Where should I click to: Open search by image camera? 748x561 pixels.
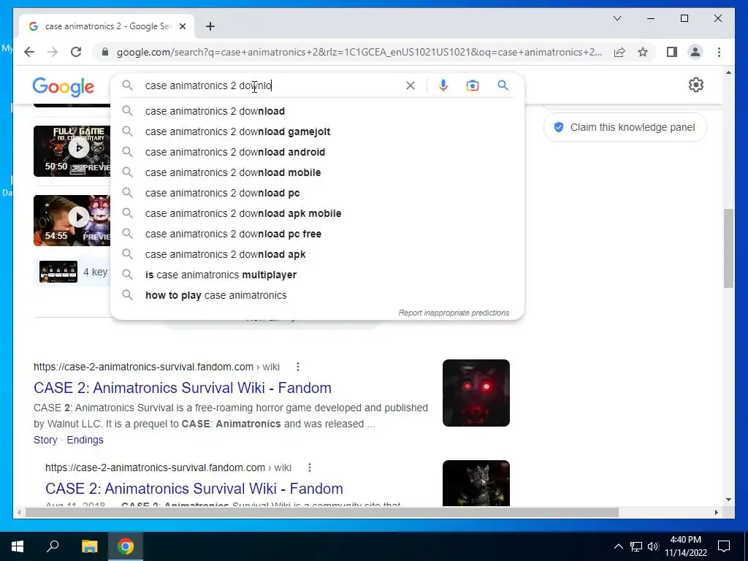[473, 85]
